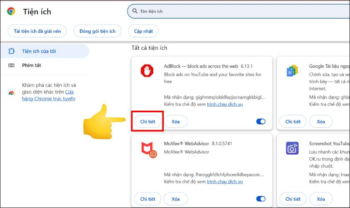Click McAfee version "8.1.0.5741" text
The height and width of the screenshot is (208, 350).
point(222,144)
